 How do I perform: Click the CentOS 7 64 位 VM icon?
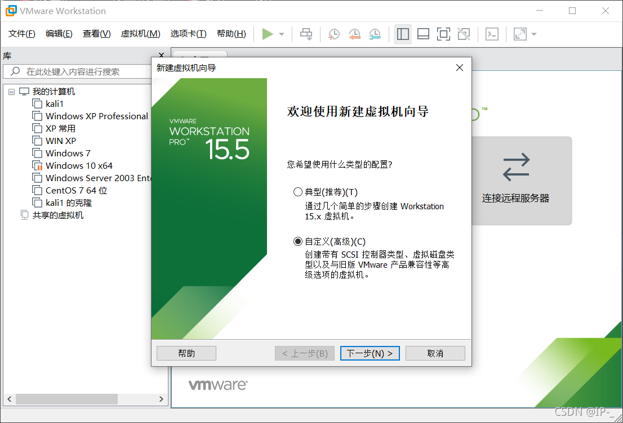[37, 191]
